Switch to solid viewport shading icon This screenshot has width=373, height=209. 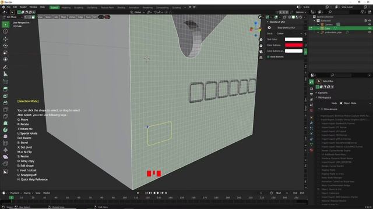click(293, 17)
